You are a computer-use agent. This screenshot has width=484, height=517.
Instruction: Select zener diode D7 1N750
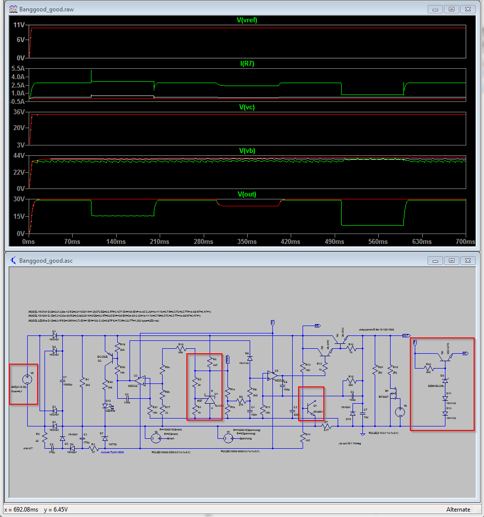coord(105,438)
